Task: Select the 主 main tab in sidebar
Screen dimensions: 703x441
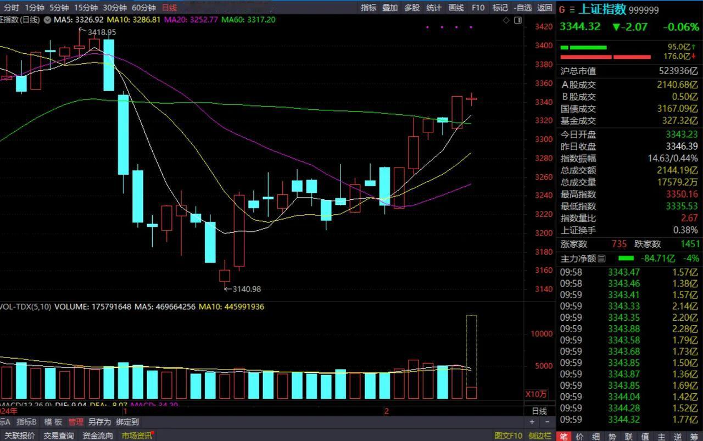Action: pyautogui.click(x=662, y=437)
